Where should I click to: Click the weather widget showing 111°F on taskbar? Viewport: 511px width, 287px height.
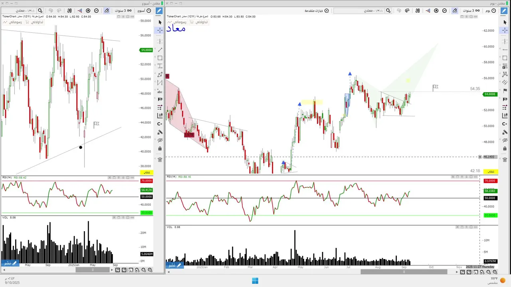pos(497,280)
